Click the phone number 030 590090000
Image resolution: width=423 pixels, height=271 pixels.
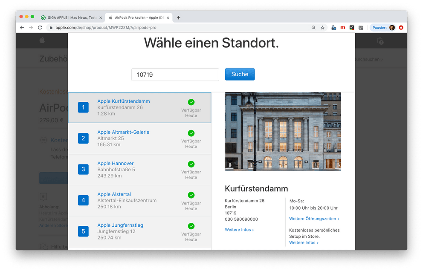241,219
